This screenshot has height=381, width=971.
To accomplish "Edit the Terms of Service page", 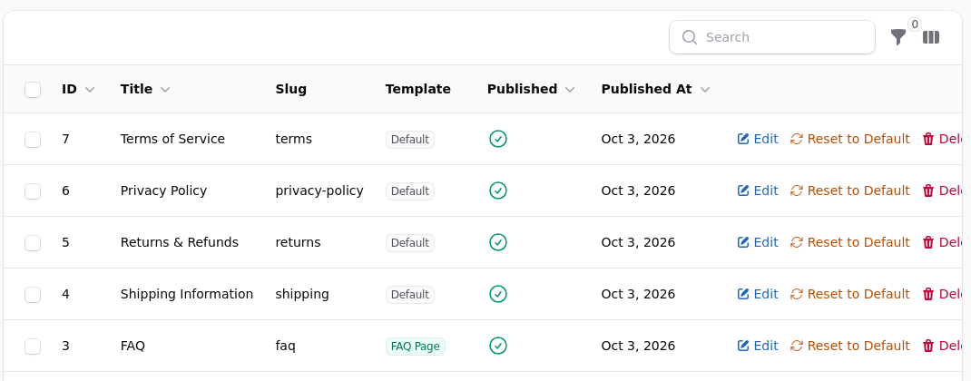I will click(x=758, y=139).
